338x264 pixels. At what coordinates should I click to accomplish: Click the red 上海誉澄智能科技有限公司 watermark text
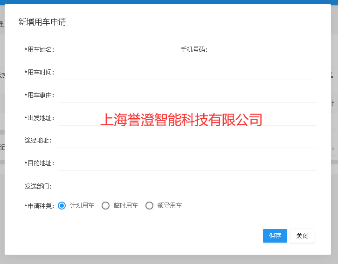pos(181,120)
